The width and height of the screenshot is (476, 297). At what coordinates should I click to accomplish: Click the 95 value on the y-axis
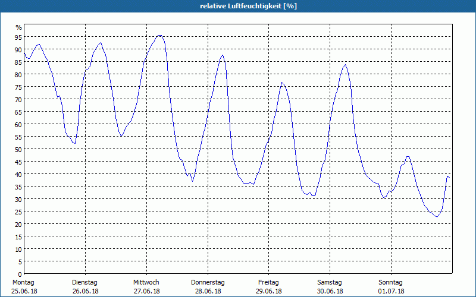[x=18, y=37]
